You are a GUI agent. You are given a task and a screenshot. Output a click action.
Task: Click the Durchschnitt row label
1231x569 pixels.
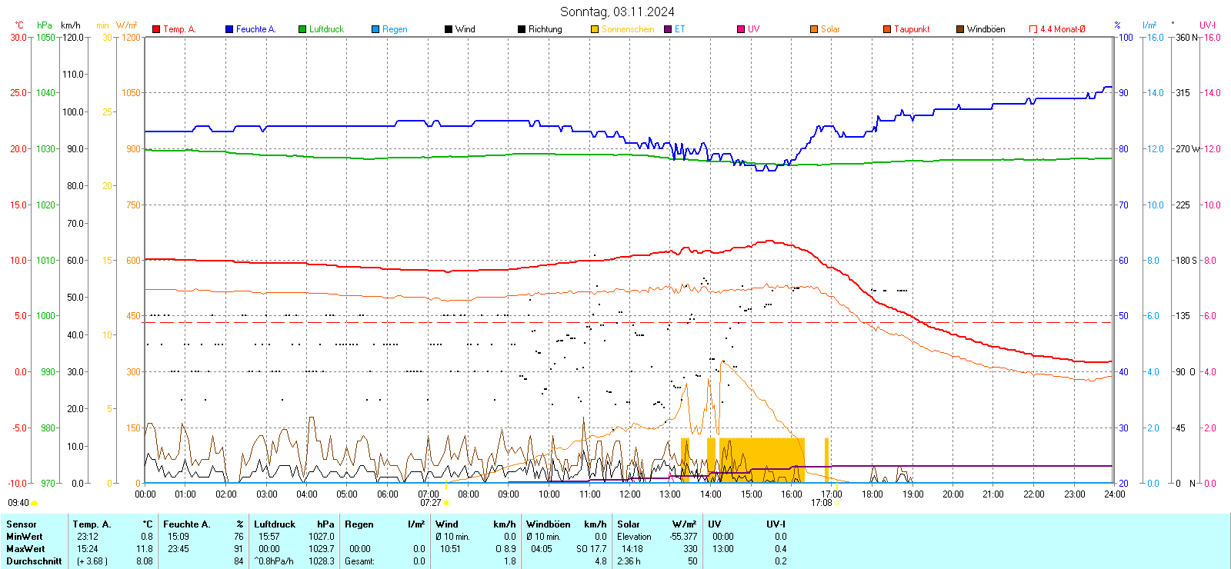(34, 561)
